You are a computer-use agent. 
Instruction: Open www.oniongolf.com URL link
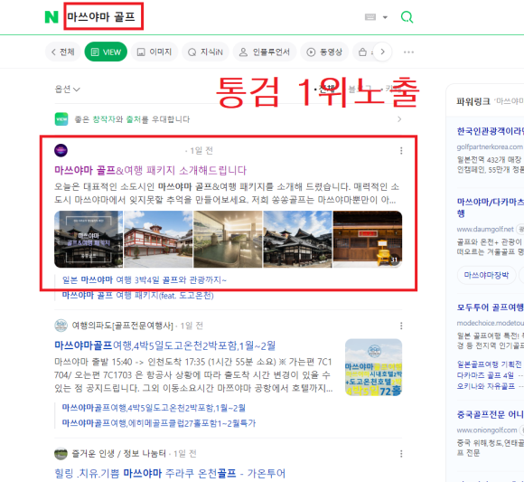click(x=487, y=430)
